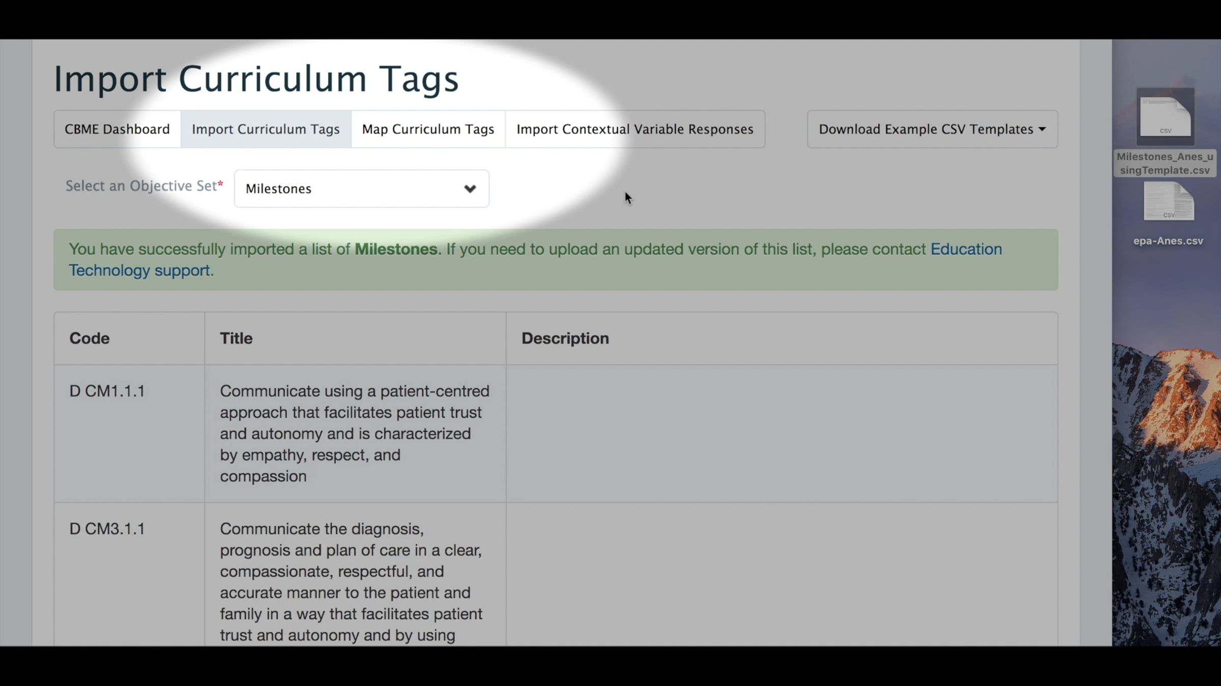The width and height of the screenshot is (1221, 686).
Task: Switch to the Map Curriculum Tags tab
Action: [428, 129]
